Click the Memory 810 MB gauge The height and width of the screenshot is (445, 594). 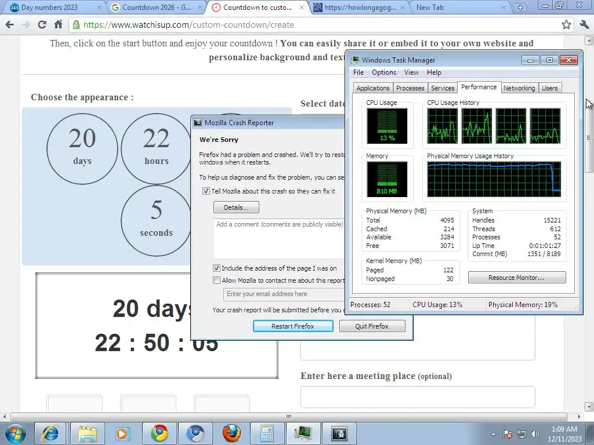(x=387, y=180)
